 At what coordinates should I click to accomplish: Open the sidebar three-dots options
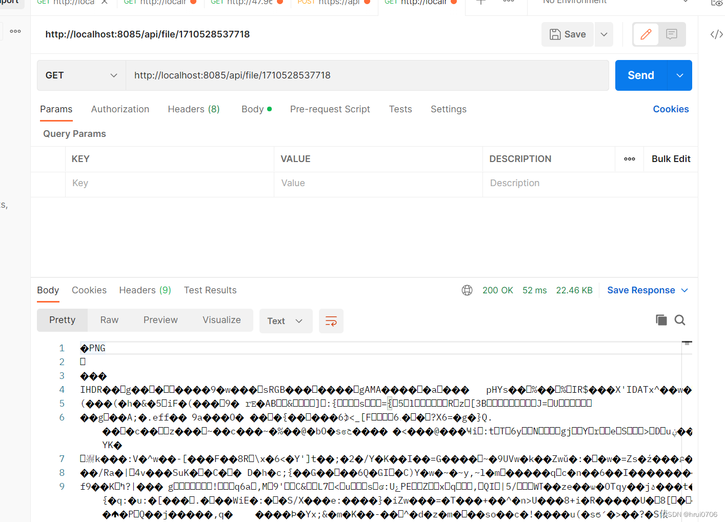[x=15, y=31]
